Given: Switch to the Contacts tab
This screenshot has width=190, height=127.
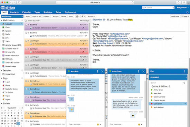Looking at the screenshot, I should (14, 12).
